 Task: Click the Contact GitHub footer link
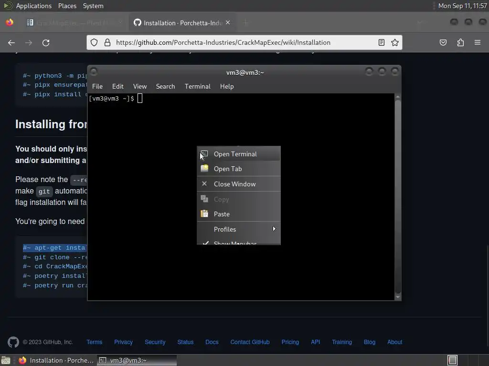(x=250, y=342)
